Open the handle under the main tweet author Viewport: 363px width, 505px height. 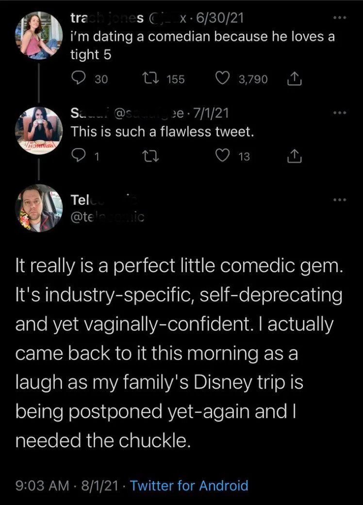point(107,217)
